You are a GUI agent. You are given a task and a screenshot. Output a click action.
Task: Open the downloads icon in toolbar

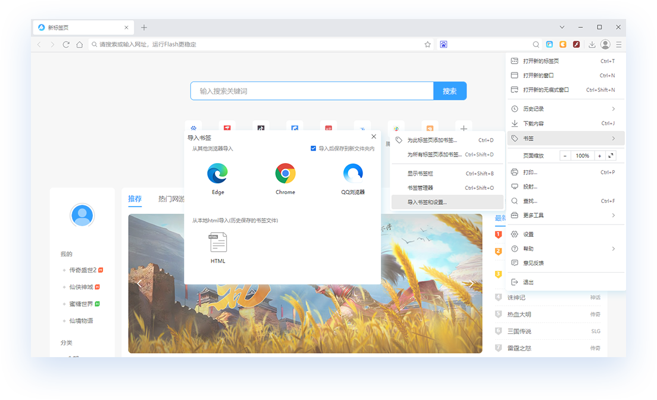click(x=592, y=45)
